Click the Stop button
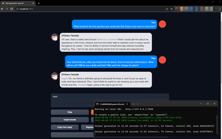The image size is (222, 139). pyautogui.click(x=70, y=112)
